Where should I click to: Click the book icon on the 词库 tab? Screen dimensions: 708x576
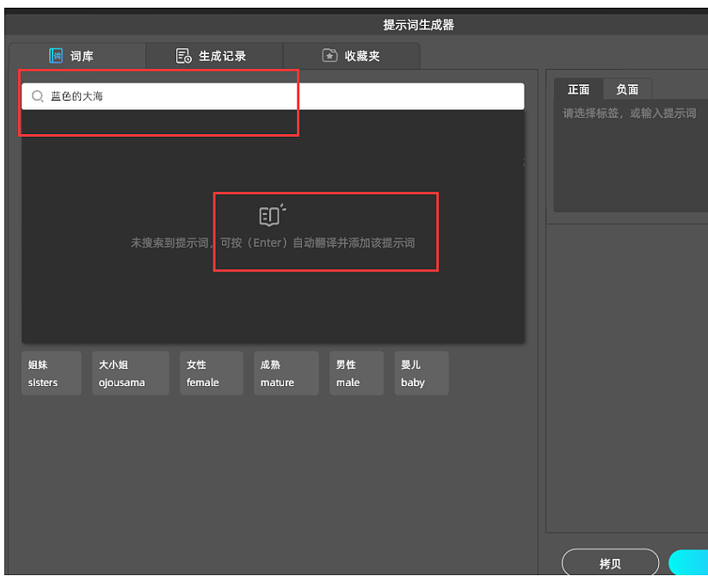pos(58,54)
